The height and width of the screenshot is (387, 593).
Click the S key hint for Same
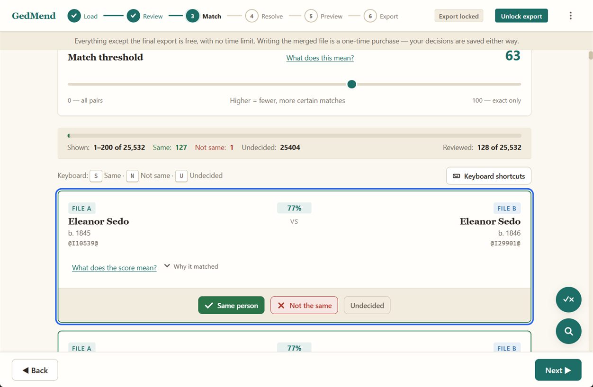tap(96, 176)
